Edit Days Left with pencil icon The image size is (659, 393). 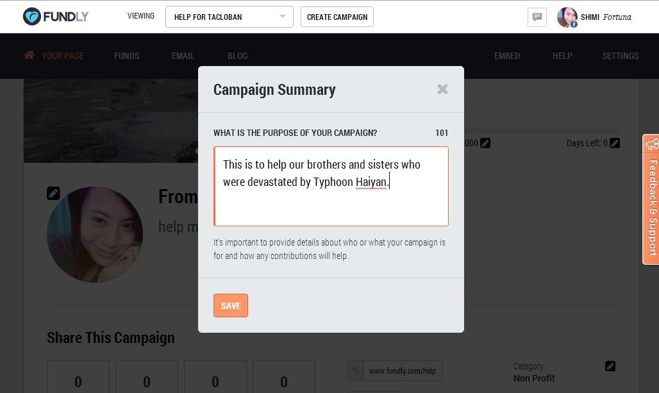(x=615, y=143)
